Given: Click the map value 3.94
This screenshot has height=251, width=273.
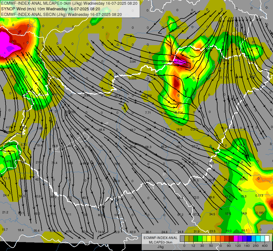Looking at the screenshot, I should [133, 61].
